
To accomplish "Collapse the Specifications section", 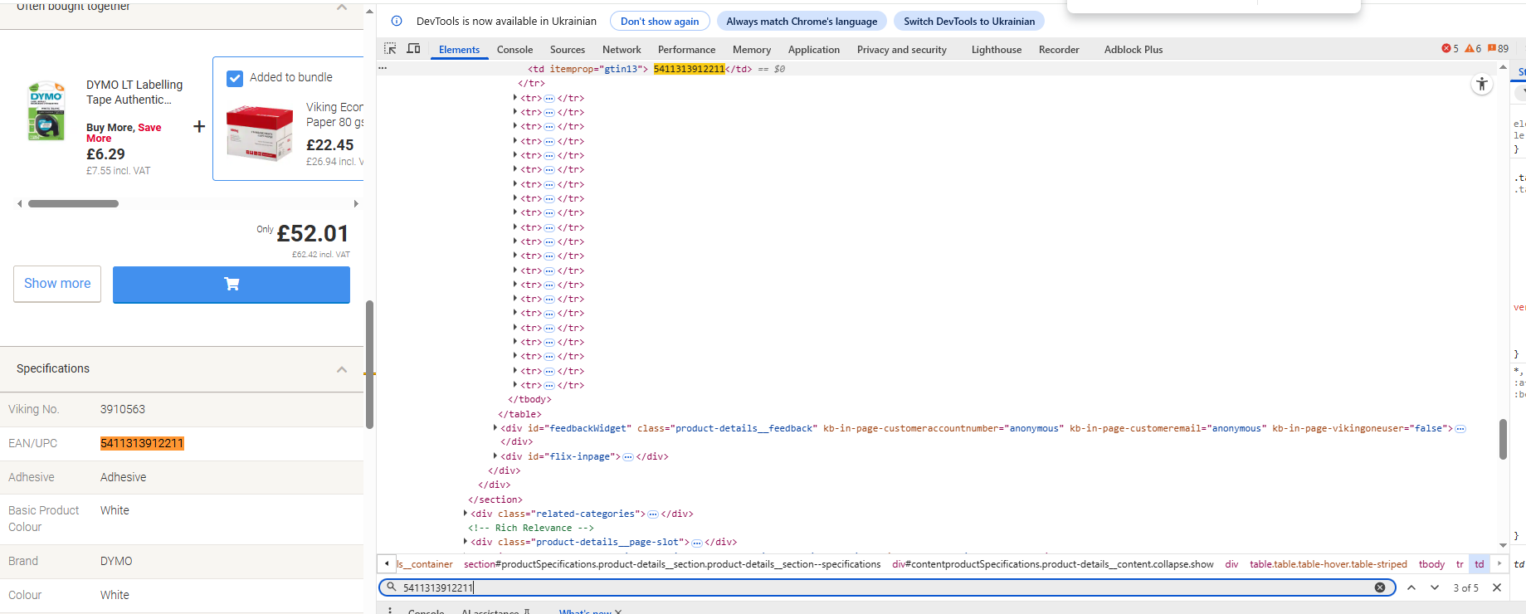I will (x=342, y=369).
